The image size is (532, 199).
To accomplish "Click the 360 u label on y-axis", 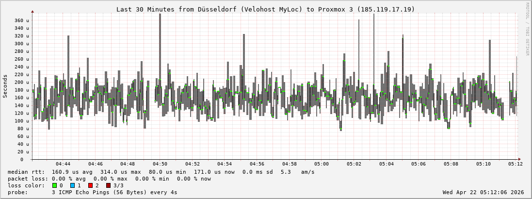I will point(21,20).
